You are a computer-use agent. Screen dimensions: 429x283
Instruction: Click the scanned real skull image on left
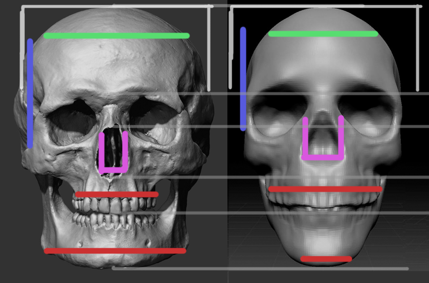[114, 138]
